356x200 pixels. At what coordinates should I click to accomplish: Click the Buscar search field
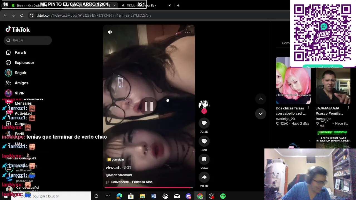tap(28, 40)
